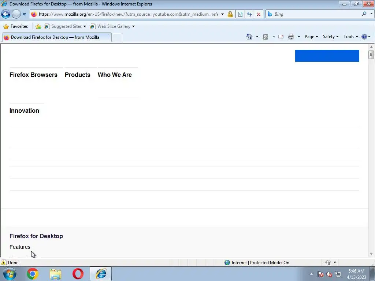Screen dimensions: 375x281
Task: Open the recent pages dropdown arrow
Action: coord(24,14)
